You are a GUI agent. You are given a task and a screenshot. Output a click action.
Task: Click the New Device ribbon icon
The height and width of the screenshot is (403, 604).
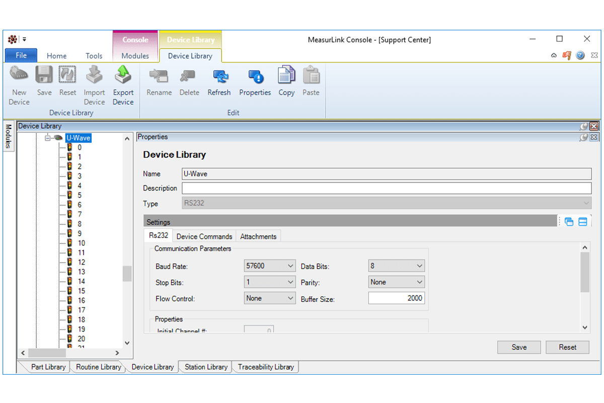(x=19, y=76)
